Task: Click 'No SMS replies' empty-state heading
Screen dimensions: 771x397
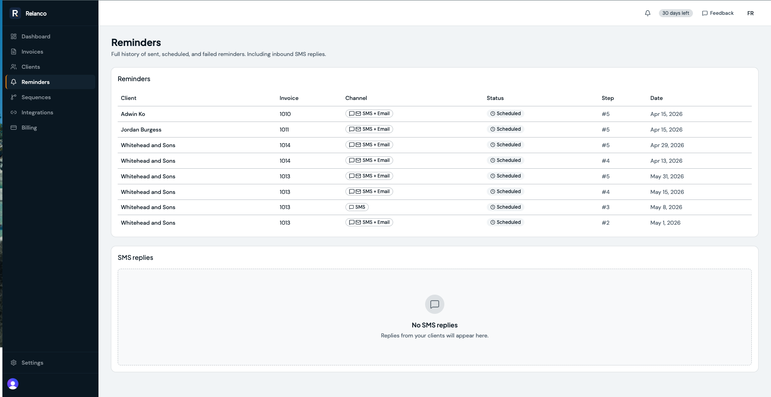Action: click(435, 325)
